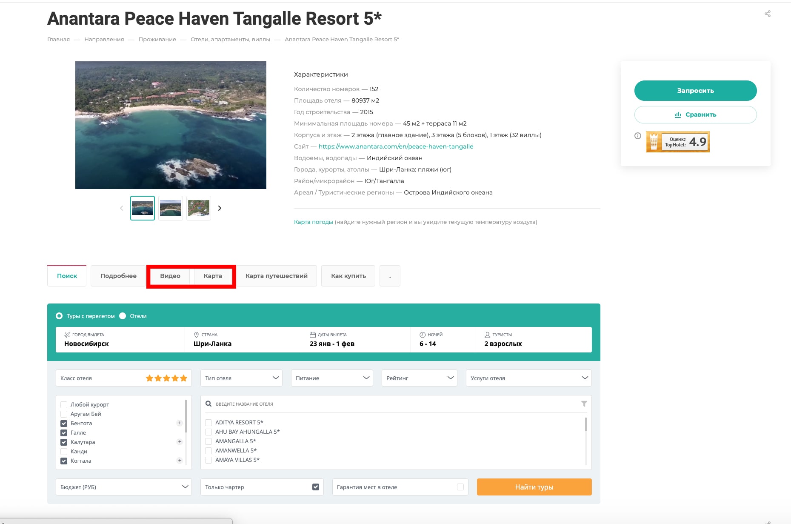Viewport: 791px width, 524px height.
Task: Click the search magnifier in hotel name field
Action: [x=208, y=404]
